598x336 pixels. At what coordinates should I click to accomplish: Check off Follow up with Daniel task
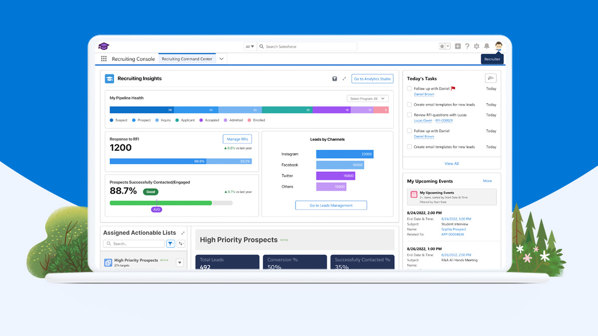(410, 88)
